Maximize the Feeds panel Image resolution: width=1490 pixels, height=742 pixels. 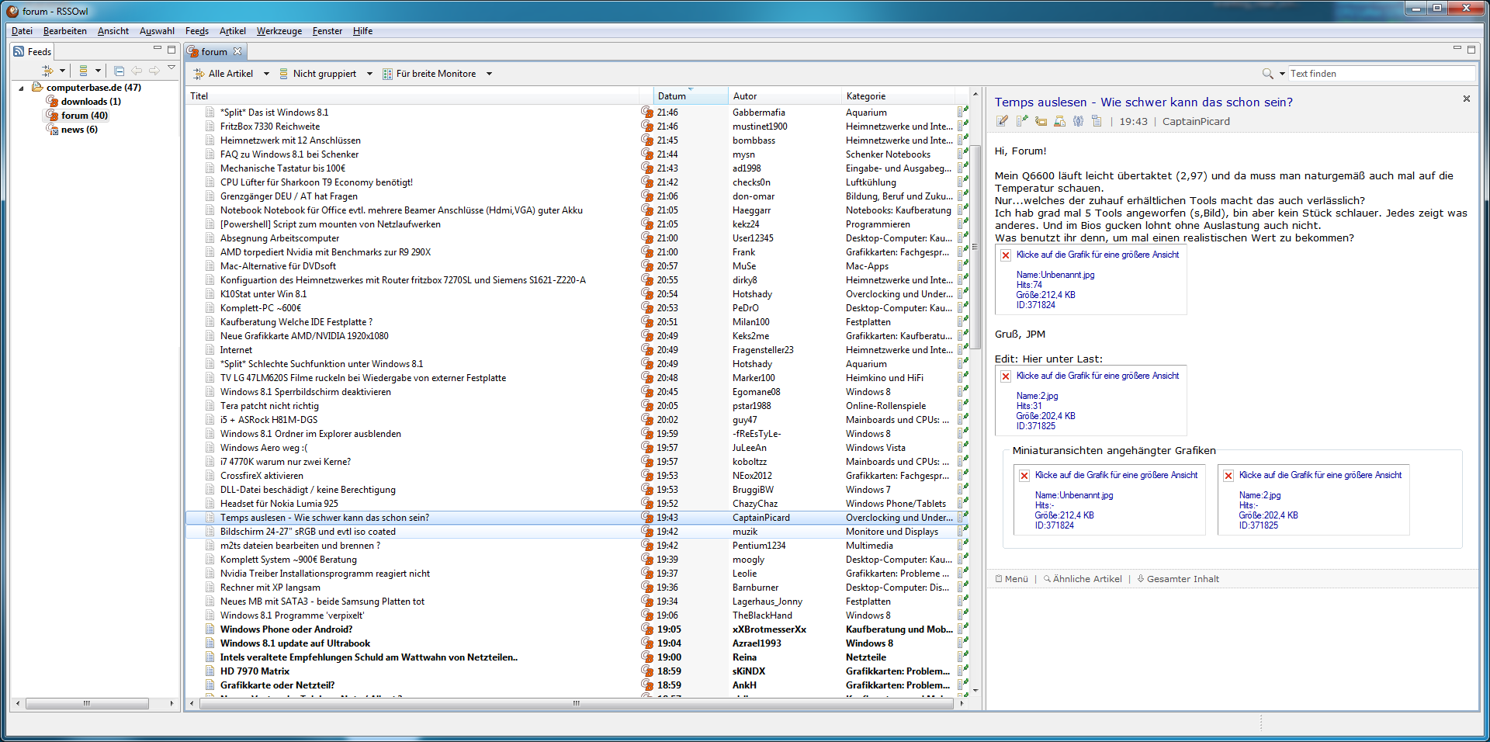(x=172, y=49)
